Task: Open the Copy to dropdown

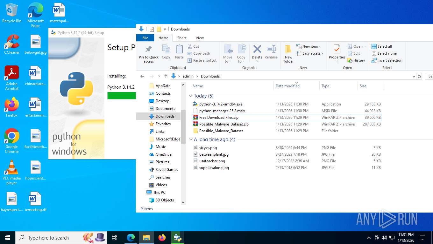Action: coord(241,53)
